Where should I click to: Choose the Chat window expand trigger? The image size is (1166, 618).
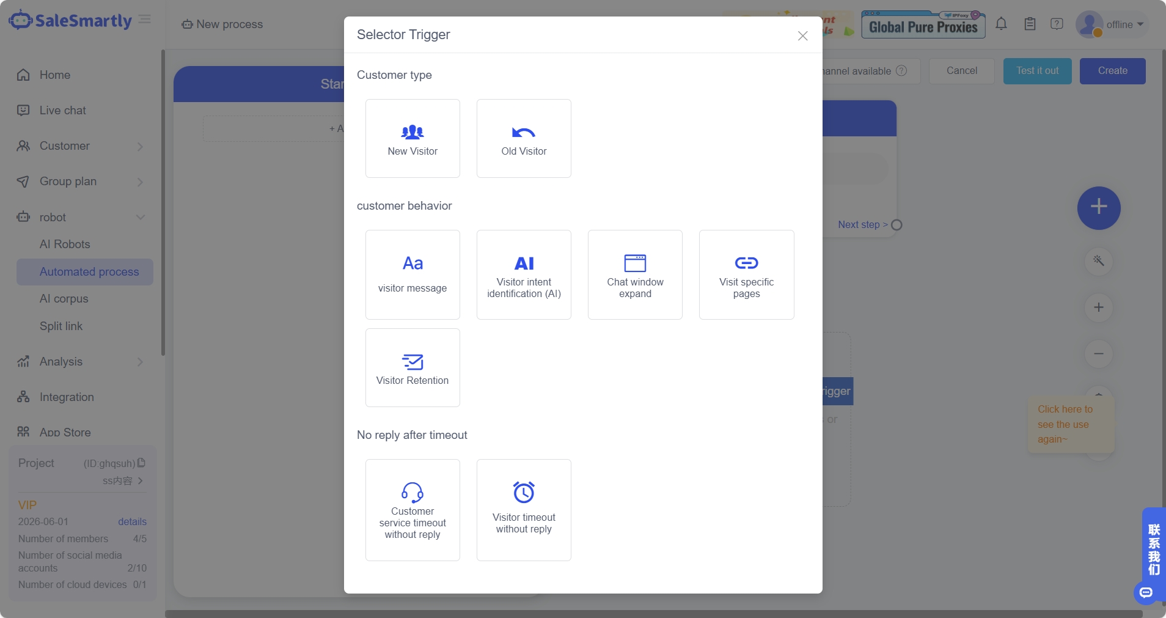pyautogui.click(x=635, y=274)
